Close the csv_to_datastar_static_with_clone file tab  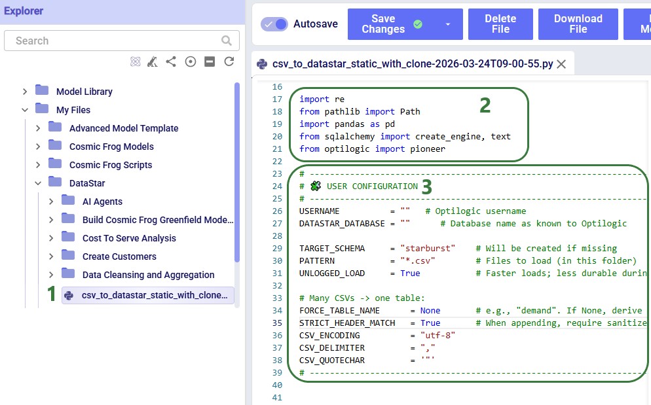click(x=561, y=64)
